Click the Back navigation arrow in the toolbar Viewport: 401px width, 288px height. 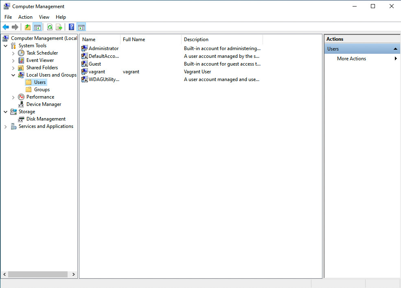tap(6, 27)
